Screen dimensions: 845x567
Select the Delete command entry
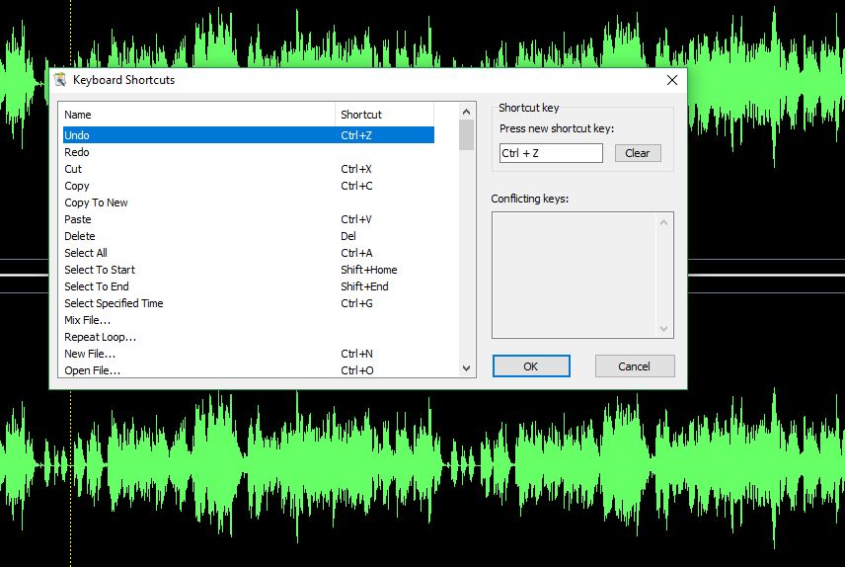coord(80,236)
